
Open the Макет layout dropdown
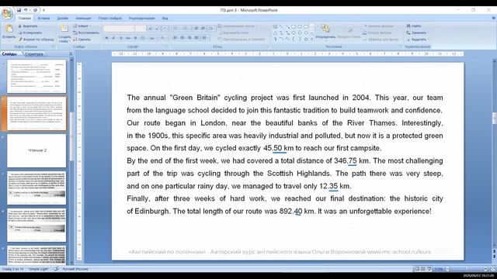(82, 26)
